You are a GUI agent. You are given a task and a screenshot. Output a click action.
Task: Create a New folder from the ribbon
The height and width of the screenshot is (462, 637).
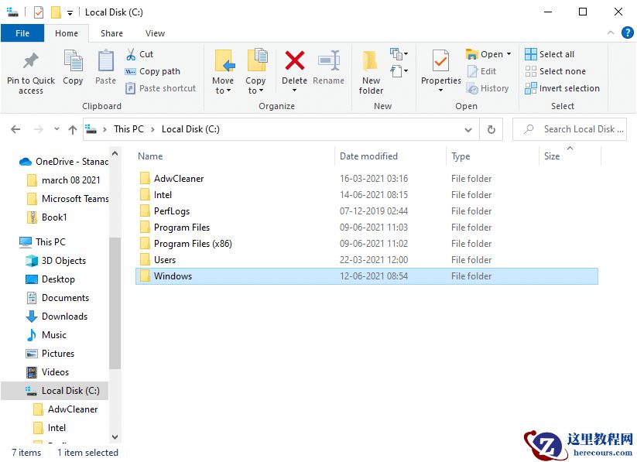(x=370, y=68)
